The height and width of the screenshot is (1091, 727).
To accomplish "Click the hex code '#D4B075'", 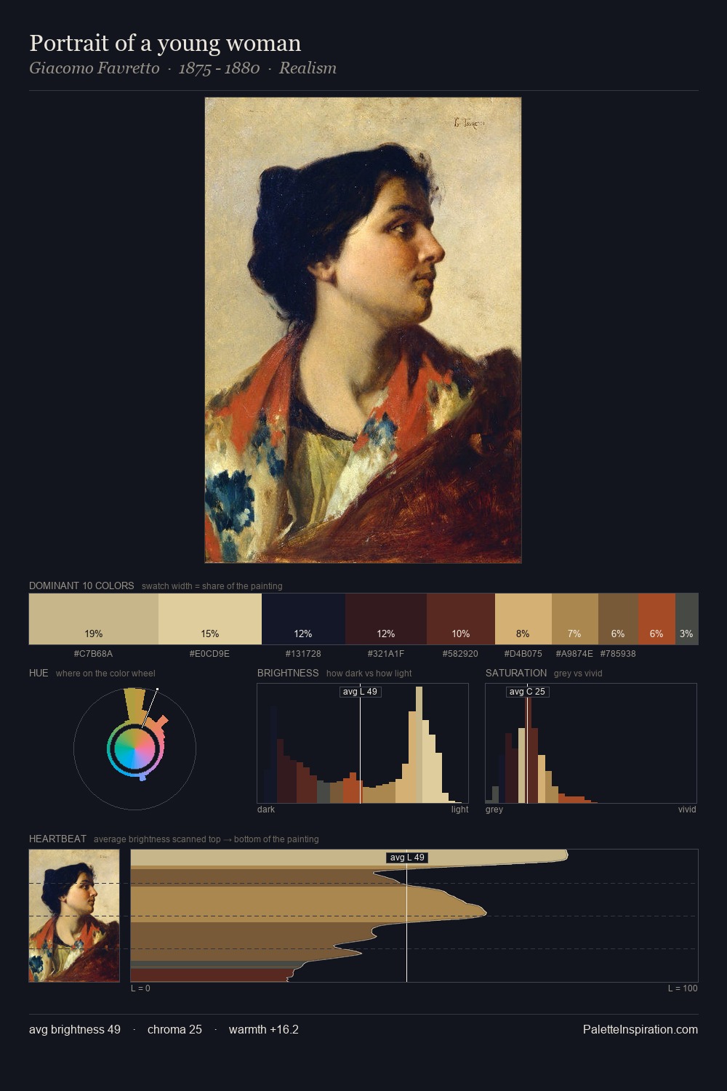I will pyautogui.click(x=523, y=654).
